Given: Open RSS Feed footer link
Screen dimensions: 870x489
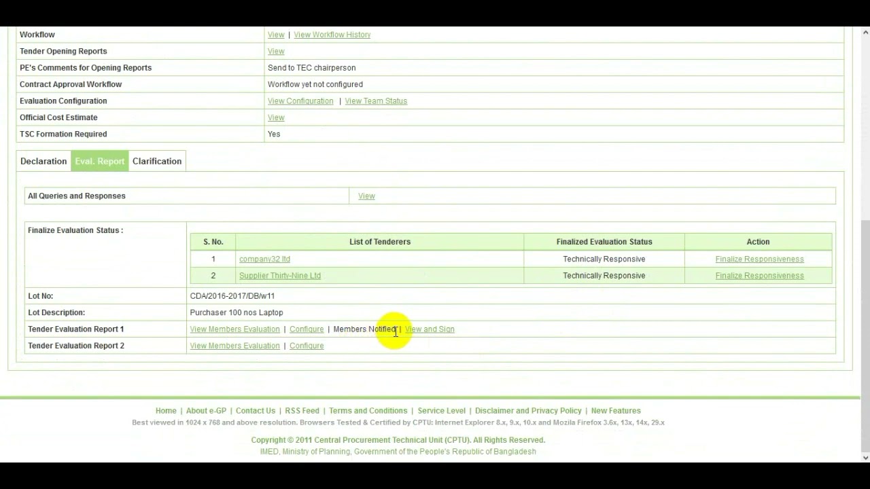Looking at the screenshot, I should 302,411.
